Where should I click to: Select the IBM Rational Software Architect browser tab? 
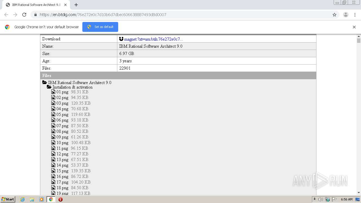(x=36, y=5)
